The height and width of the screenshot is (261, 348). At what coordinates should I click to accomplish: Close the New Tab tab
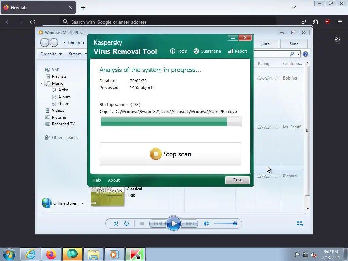click(x=70, y=7)
